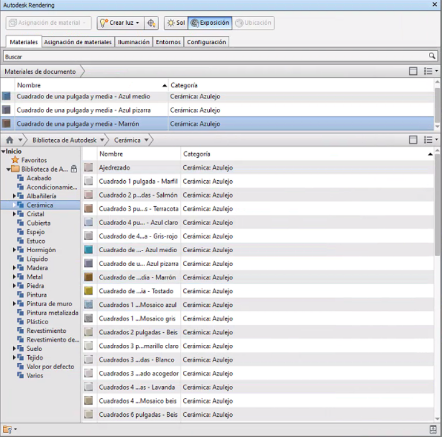
Task: Open the library view options list
Action: pyautogui.click(x=431, y=140)
